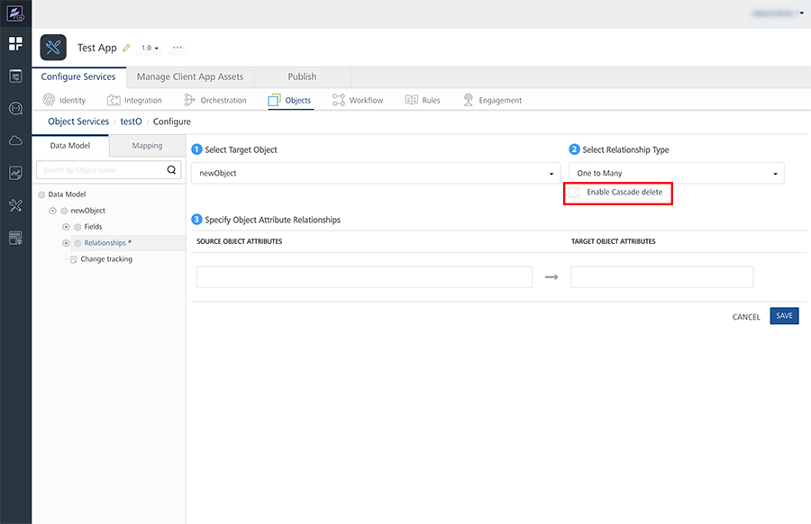Open the three-dots menu next to version
811x524 pixels.
click(178, 48)
